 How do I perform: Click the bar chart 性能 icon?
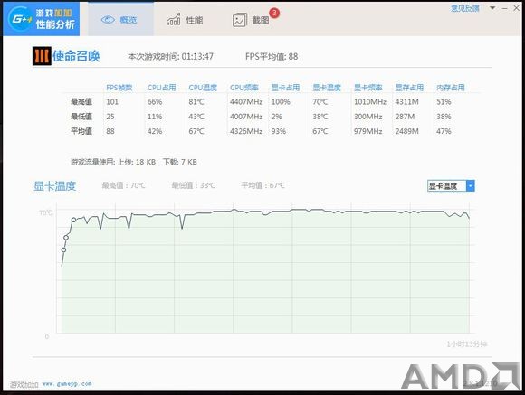coord(174,19)
